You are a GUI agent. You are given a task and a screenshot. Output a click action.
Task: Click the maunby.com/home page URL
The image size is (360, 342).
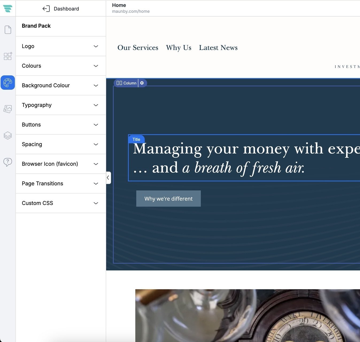point(131,11)
